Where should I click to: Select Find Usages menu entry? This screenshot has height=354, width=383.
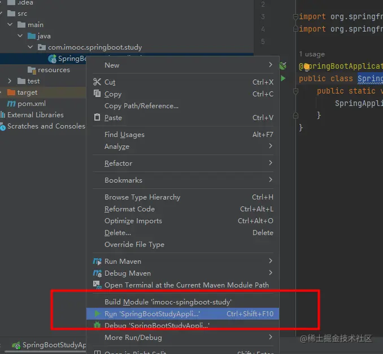(182, 134)
